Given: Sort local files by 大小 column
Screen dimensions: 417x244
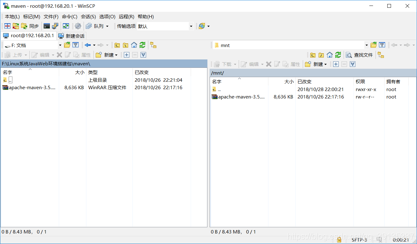Looking at the screenshot, I should [x=72, y=72].
